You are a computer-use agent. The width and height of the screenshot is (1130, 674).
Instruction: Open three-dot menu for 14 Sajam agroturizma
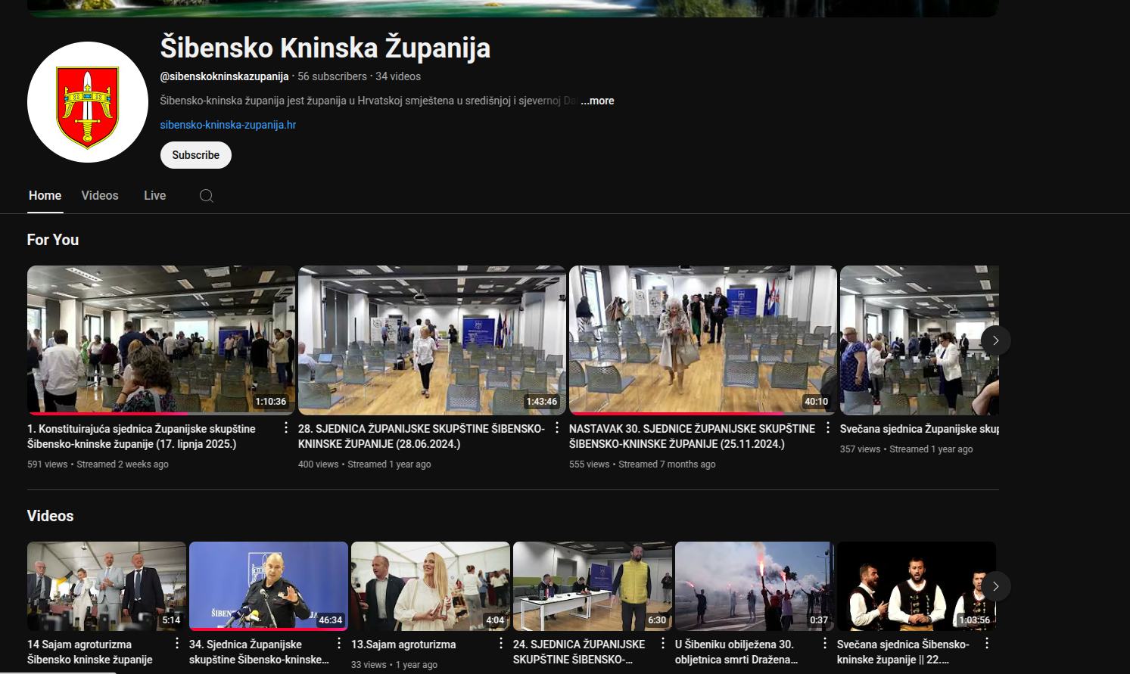click(x=176, y=643)
